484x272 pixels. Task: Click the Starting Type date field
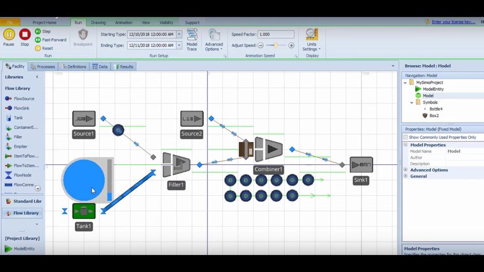pos(152,34)
